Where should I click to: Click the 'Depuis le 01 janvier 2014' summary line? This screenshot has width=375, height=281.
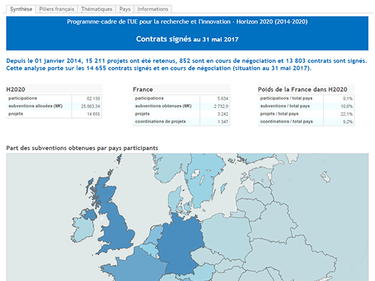point(187,61)
